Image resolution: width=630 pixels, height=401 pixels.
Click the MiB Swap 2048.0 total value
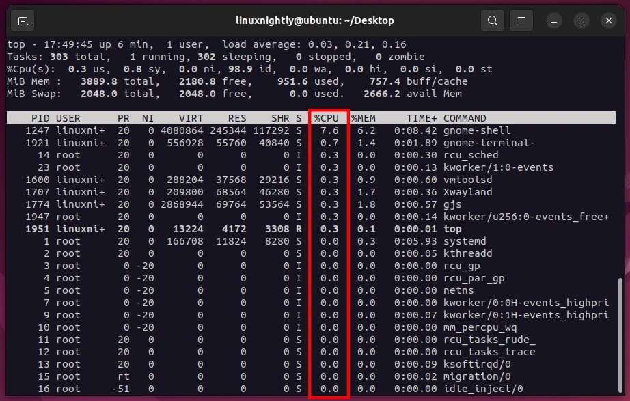[99, 94]
